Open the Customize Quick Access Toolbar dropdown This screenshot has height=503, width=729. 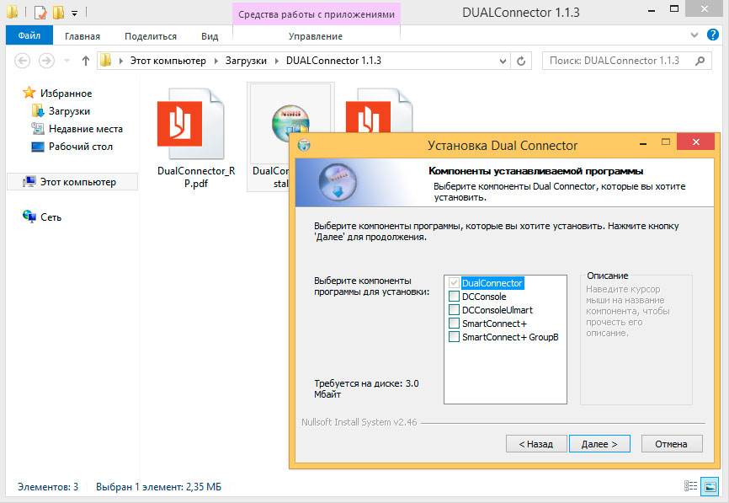pos(74,13)
